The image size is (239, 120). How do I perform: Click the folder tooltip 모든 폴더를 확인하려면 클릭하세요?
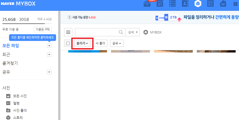click(33, 37)
